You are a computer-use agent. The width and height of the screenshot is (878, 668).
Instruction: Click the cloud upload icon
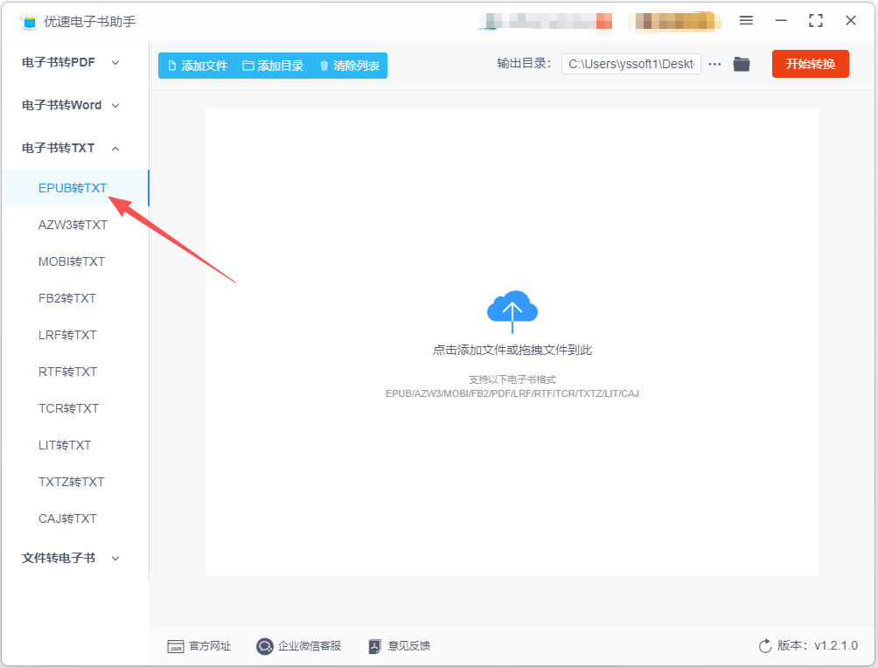(512, 311)
